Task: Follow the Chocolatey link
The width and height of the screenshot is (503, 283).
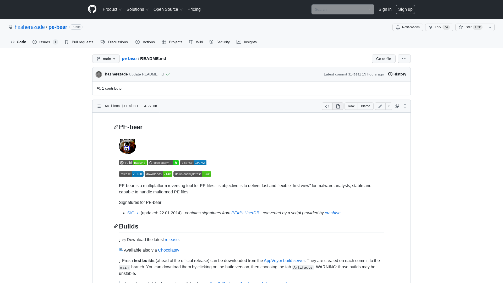Action: tap(168, 250)
